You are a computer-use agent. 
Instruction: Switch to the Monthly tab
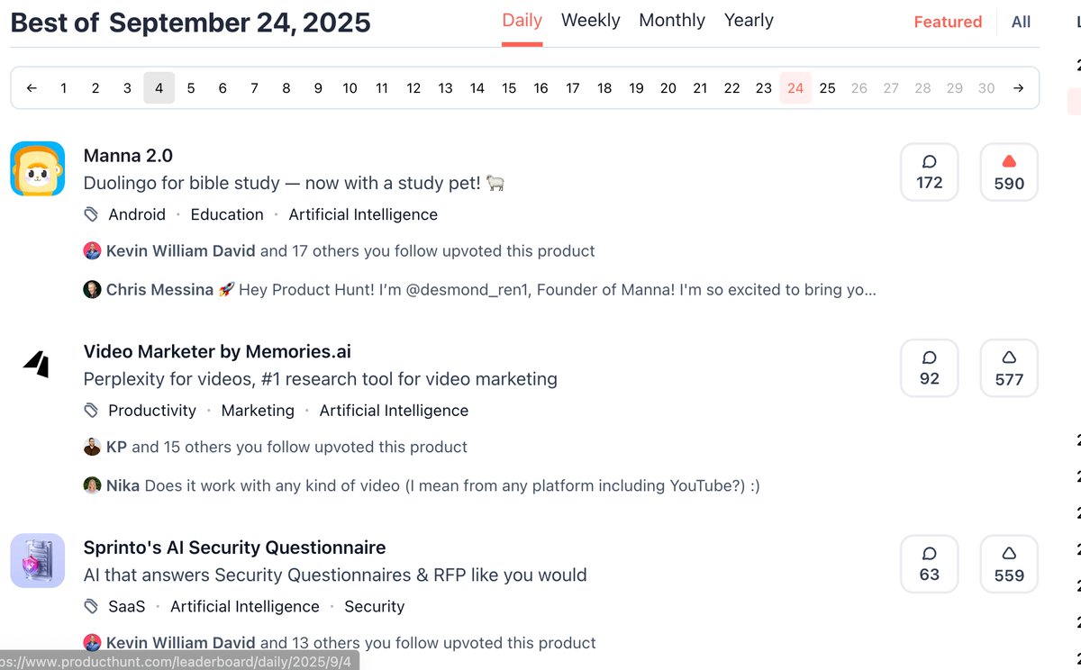click(x=672, y=20)
